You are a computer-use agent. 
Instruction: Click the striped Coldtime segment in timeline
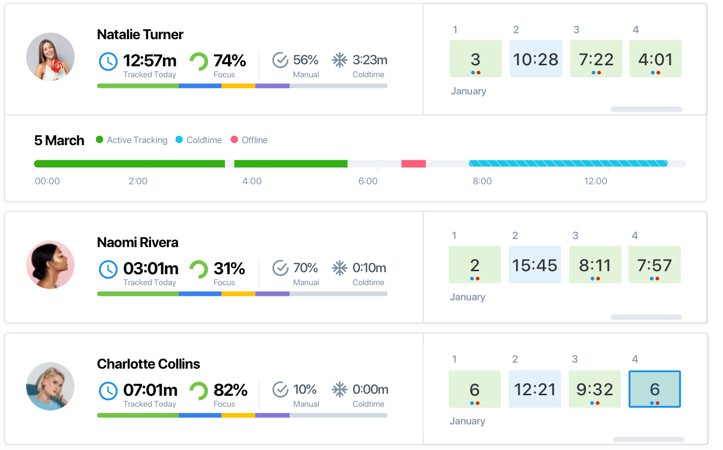tap(568, 164)
